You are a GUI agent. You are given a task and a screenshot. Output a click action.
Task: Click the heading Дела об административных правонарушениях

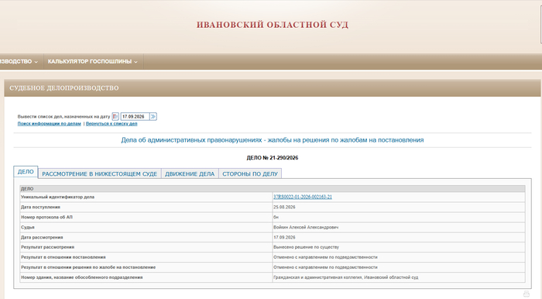(x=273, y=140)
